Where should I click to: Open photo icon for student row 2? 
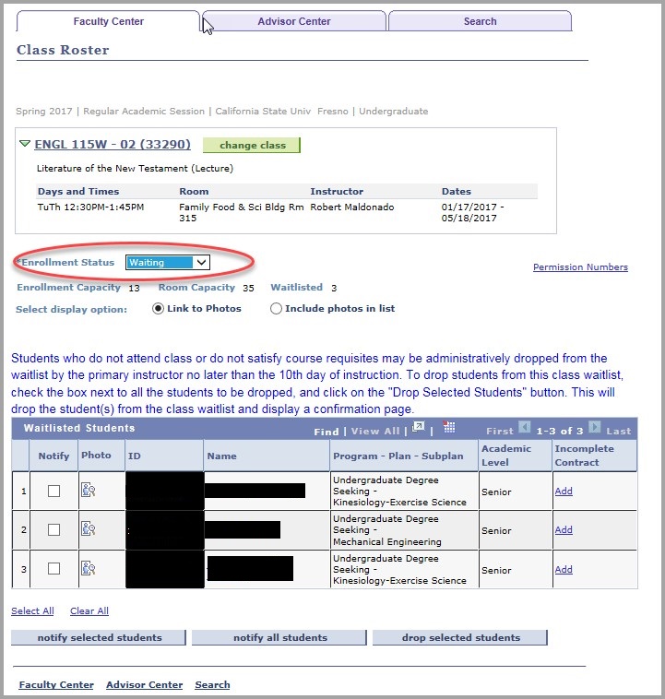89,528
